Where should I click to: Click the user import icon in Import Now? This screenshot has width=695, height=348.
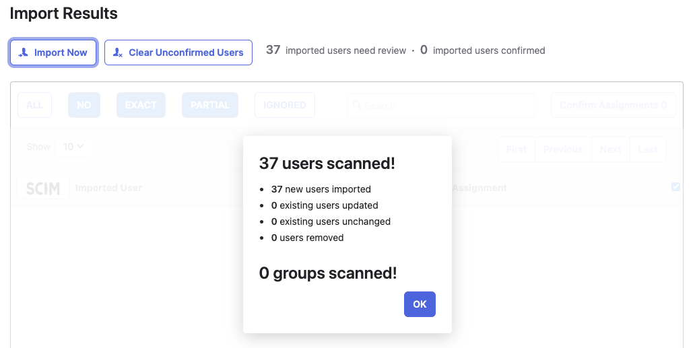pyautogui.click(x=24, y=53)
